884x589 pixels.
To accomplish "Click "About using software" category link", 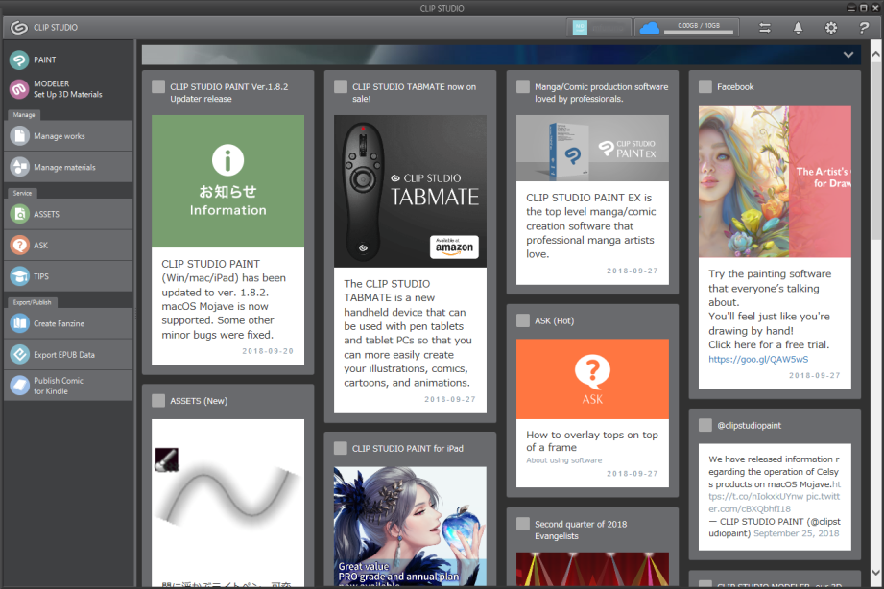I will pyautogui.click(x=564, y=460).
